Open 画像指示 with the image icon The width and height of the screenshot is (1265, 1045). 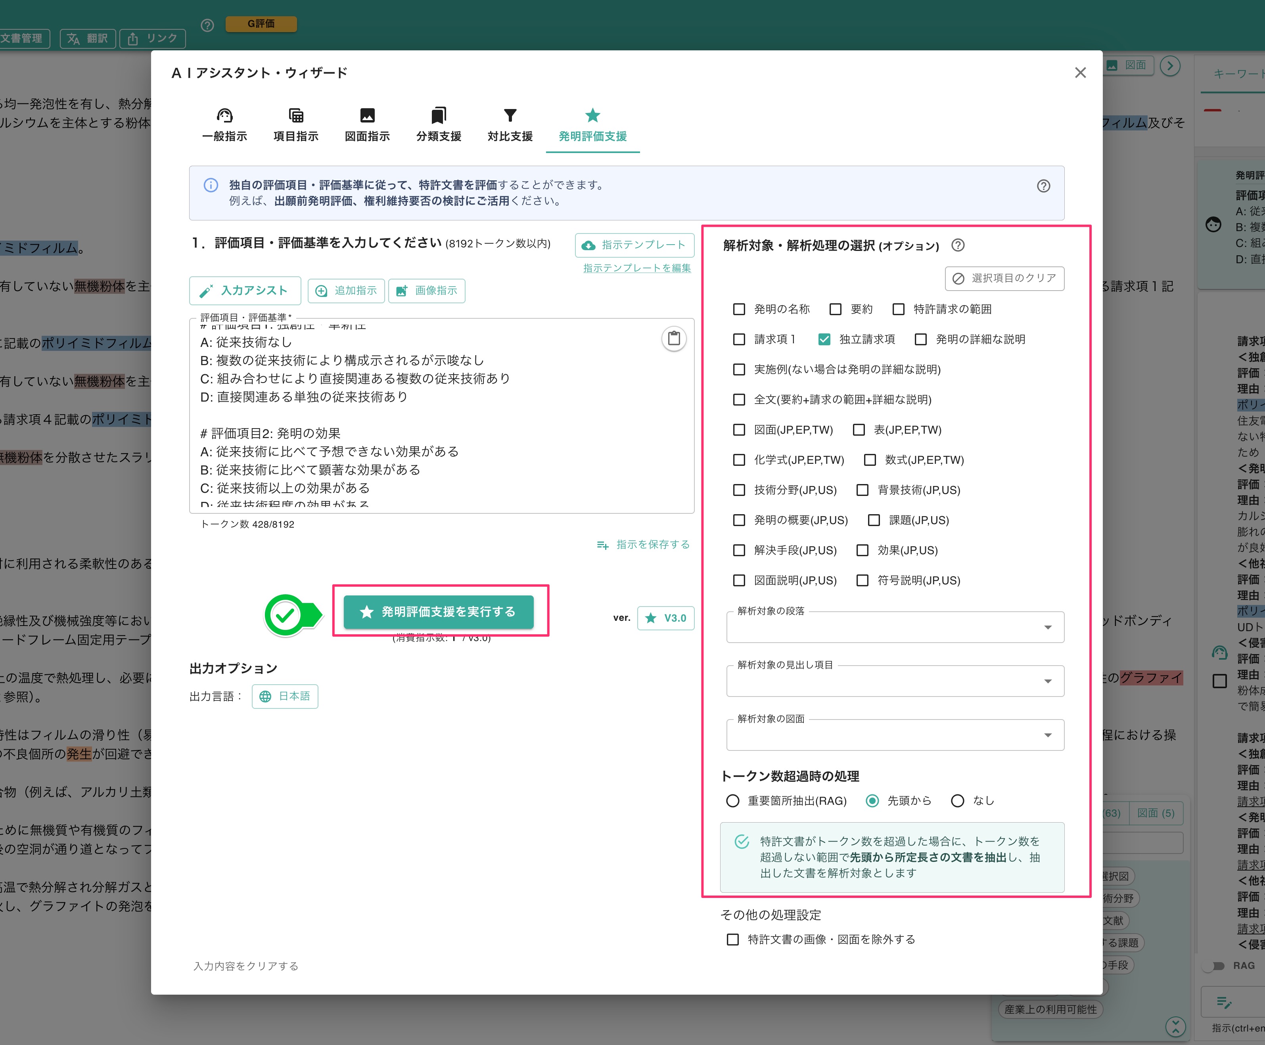tap(402, 291)
